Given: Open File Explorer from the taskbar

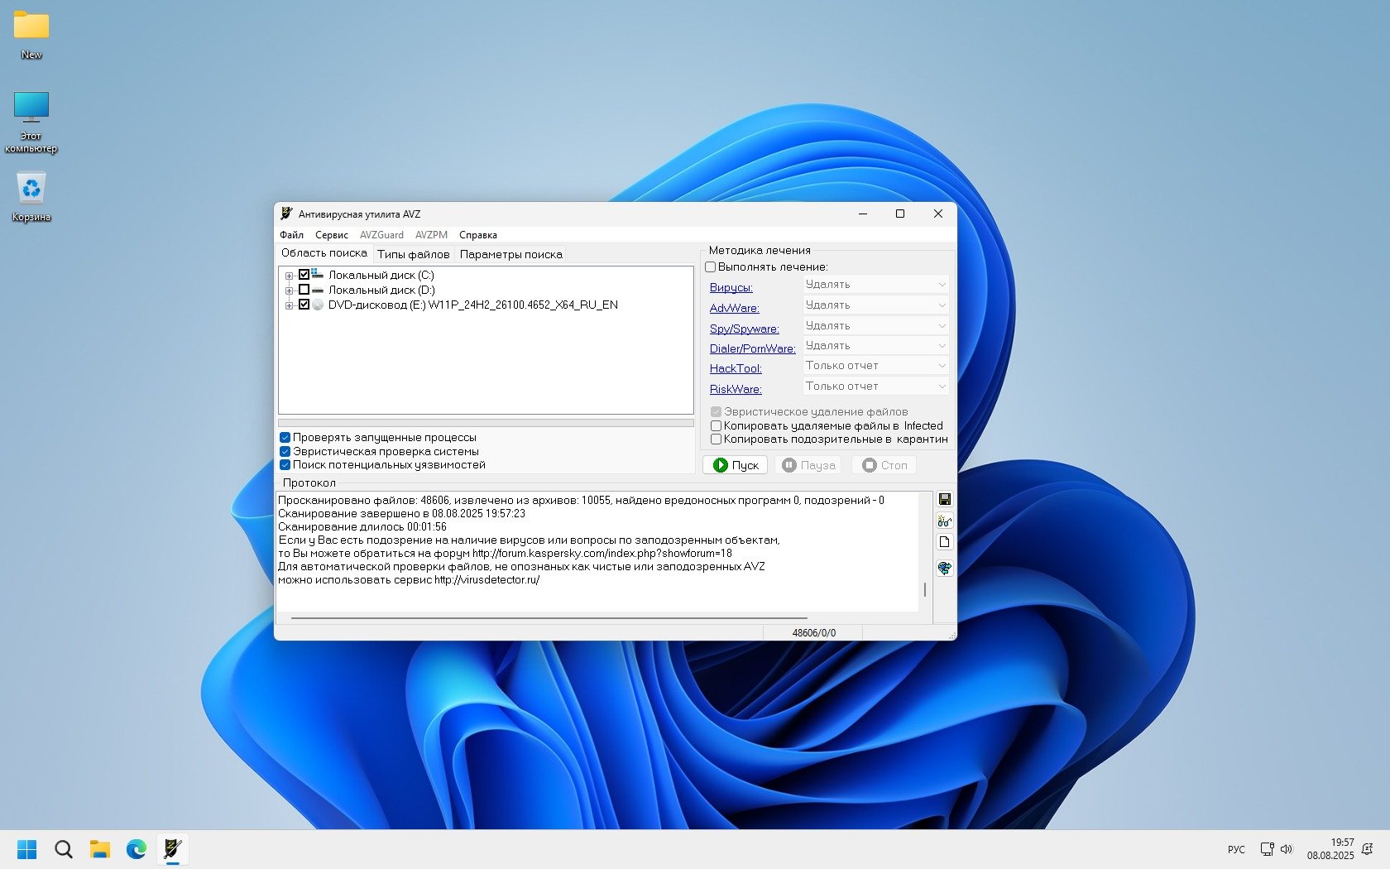Looking at the screenshot, I should click(100, 849).
